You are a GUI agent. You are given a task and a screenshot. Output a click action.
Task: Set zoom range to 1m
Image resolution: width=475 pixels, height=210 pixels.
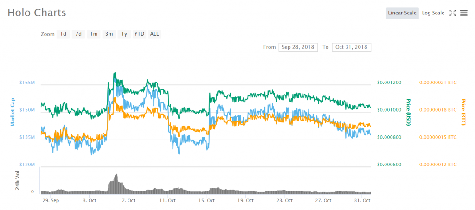94,34
